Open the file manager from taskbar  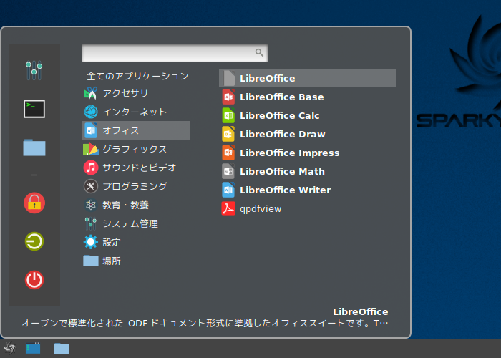[62, 349]
